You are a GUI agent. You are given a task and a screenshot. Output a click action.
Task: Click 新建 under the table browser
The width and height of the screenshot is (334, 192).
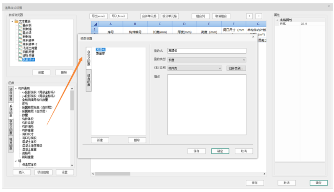[41, 72]
